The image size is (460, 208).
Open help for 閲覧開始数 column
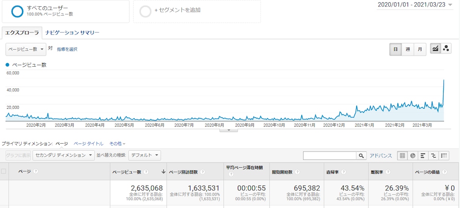(297, 172)
